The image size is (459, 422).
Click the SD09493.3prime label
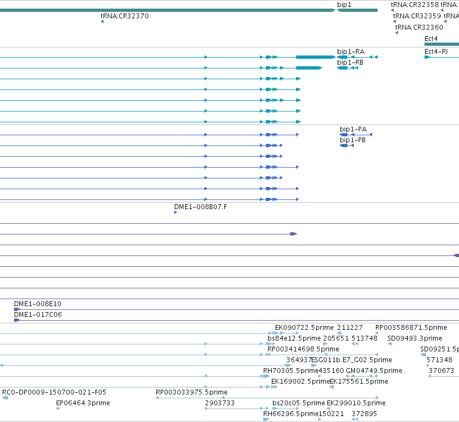[415, 338]
